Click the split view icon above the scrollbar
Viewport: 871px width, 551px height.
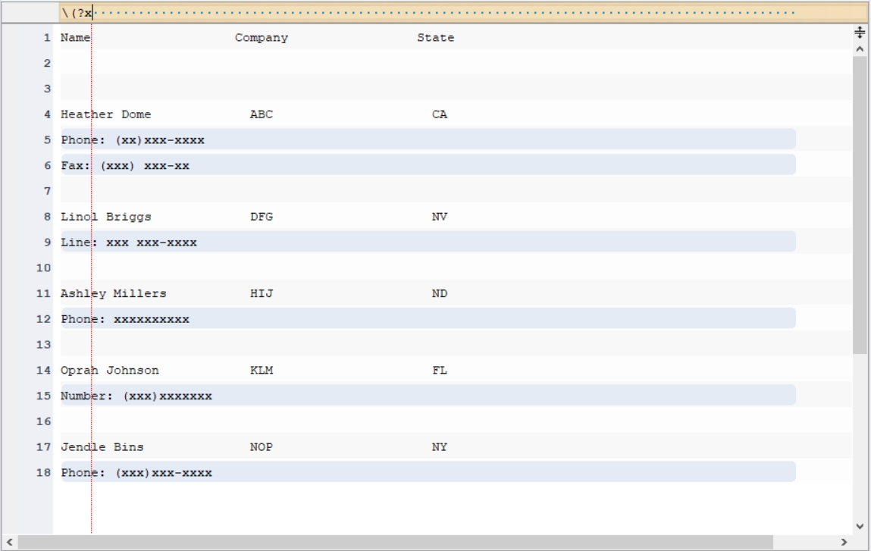pos(860,33)
